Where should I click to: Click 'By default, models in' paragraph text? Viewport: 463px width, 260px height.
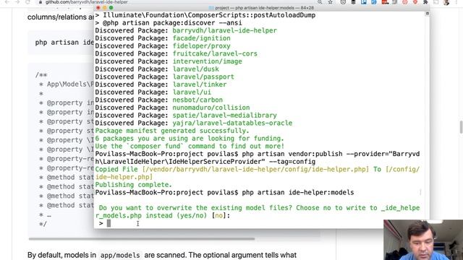61,255
